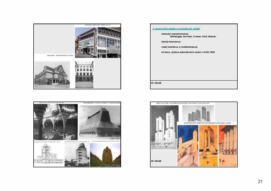
Task: Open the sketch of a skyscraper cluster
Action: coord(198,113)
